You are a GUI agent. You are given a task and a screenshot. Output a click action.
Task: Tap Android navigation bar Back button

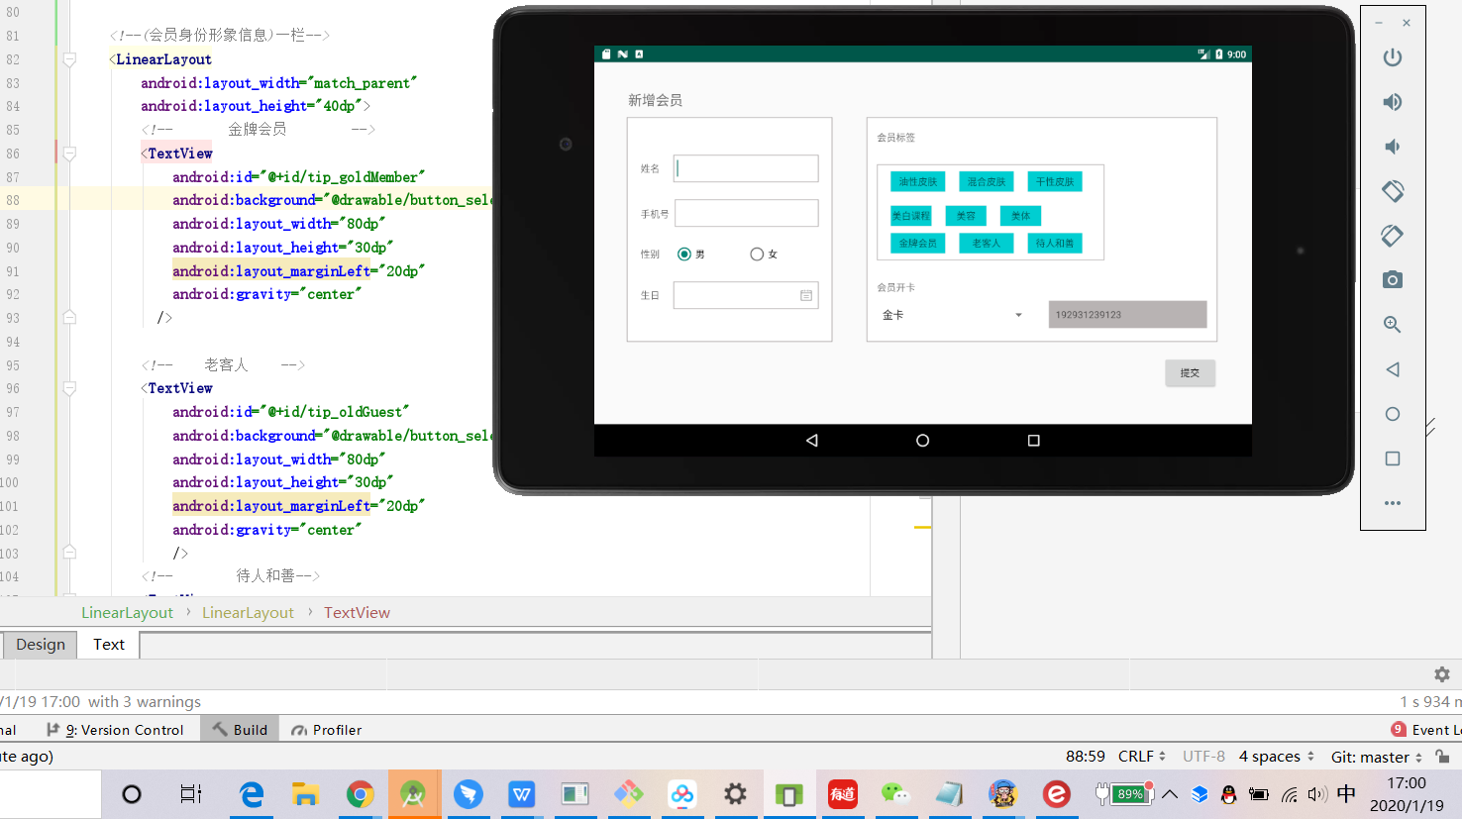(x=812, y=440)
